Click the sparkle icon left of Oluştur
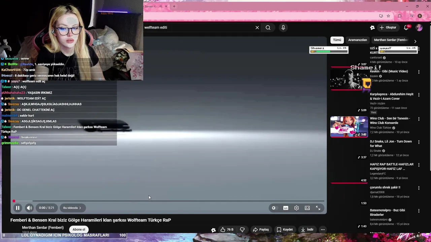Viewport: 431px width, 242px height. pos(372,28)
